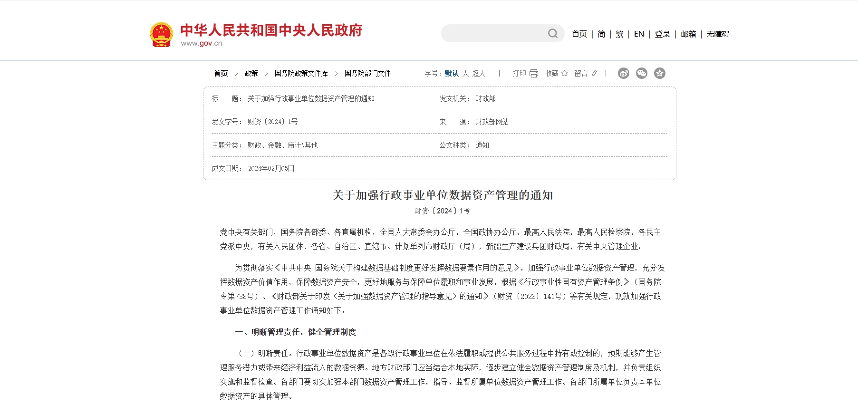Share to QQ Zone star icon
This screenshot has height=405, width=858.
point(659,73)
